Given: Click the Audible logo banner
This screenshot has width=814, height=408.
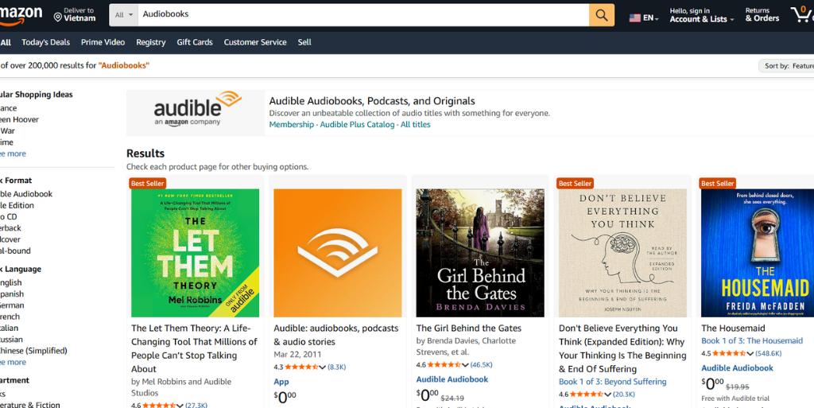Looking at the screenshot, I should click(x=196, y=112).
